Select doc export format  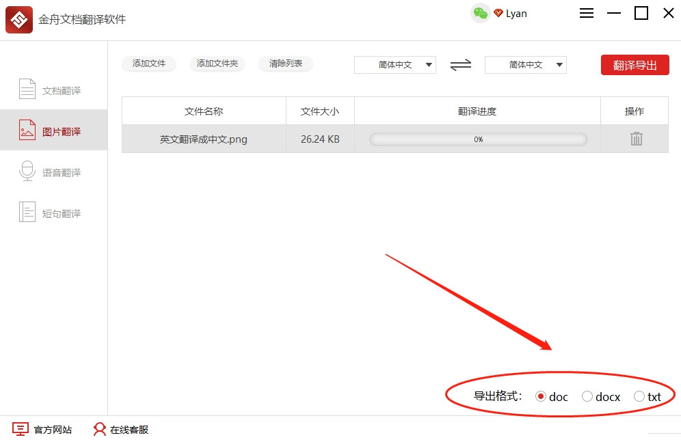(x=541, y=396)
